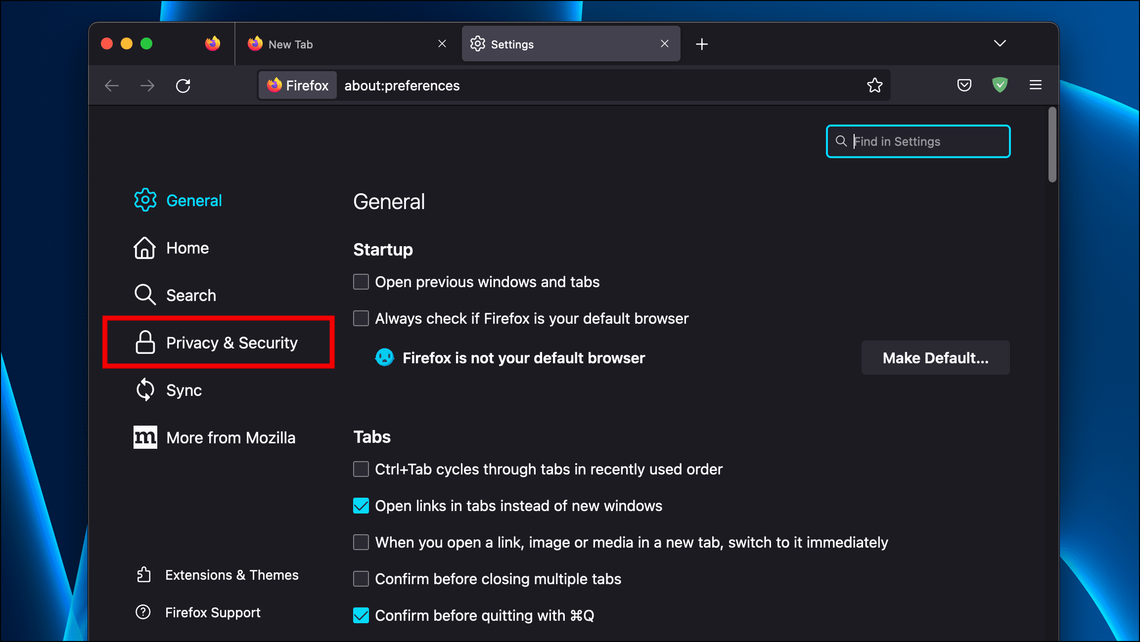1140x642 pixels.
Task: Click the settings page vertical scrollbar
Action: coord(1052,144)
